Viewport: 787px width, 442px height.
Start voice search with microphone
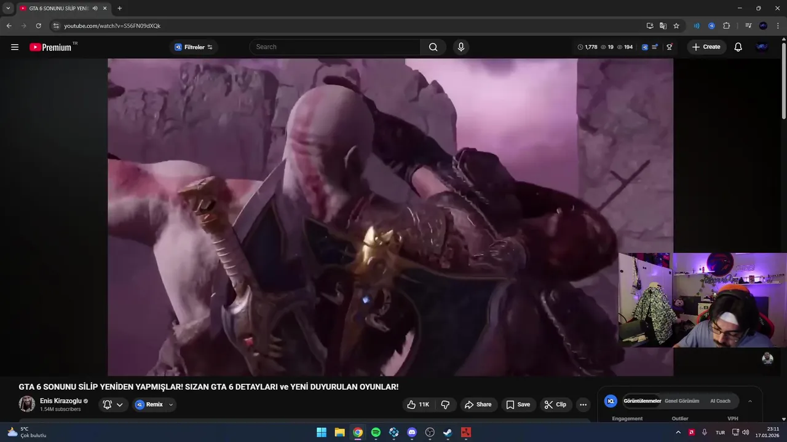click(461, 47)
